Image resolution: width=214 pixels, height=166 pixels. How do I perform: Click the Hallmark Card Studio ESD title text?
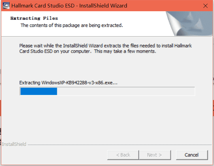[43, 6]
